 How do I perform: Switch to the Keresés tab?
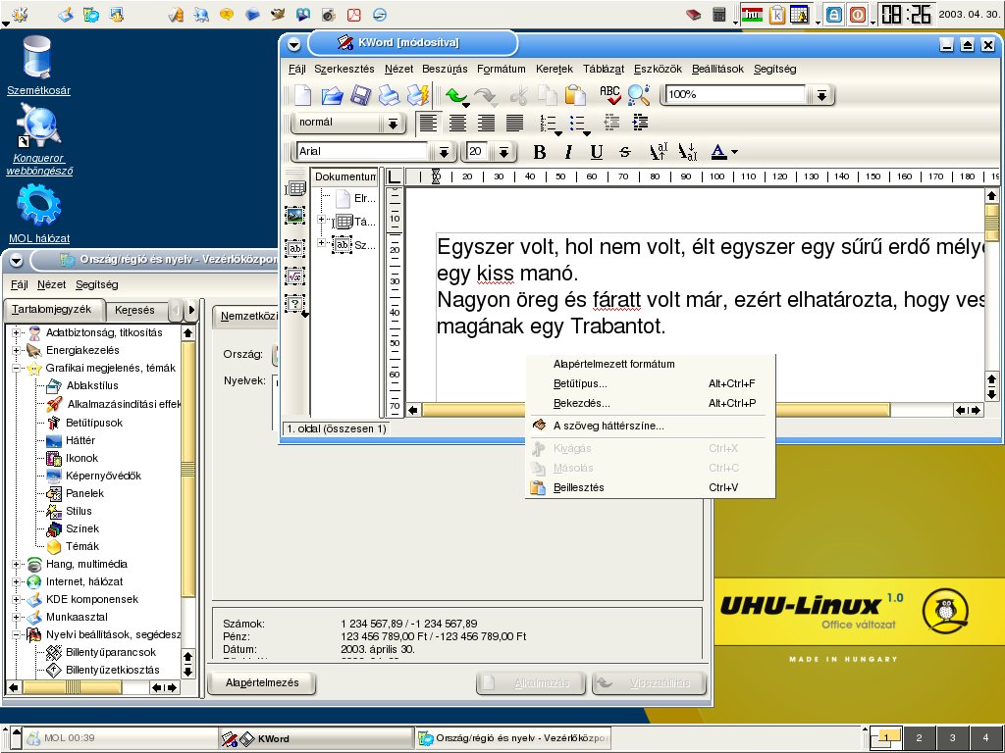(134, 310)
